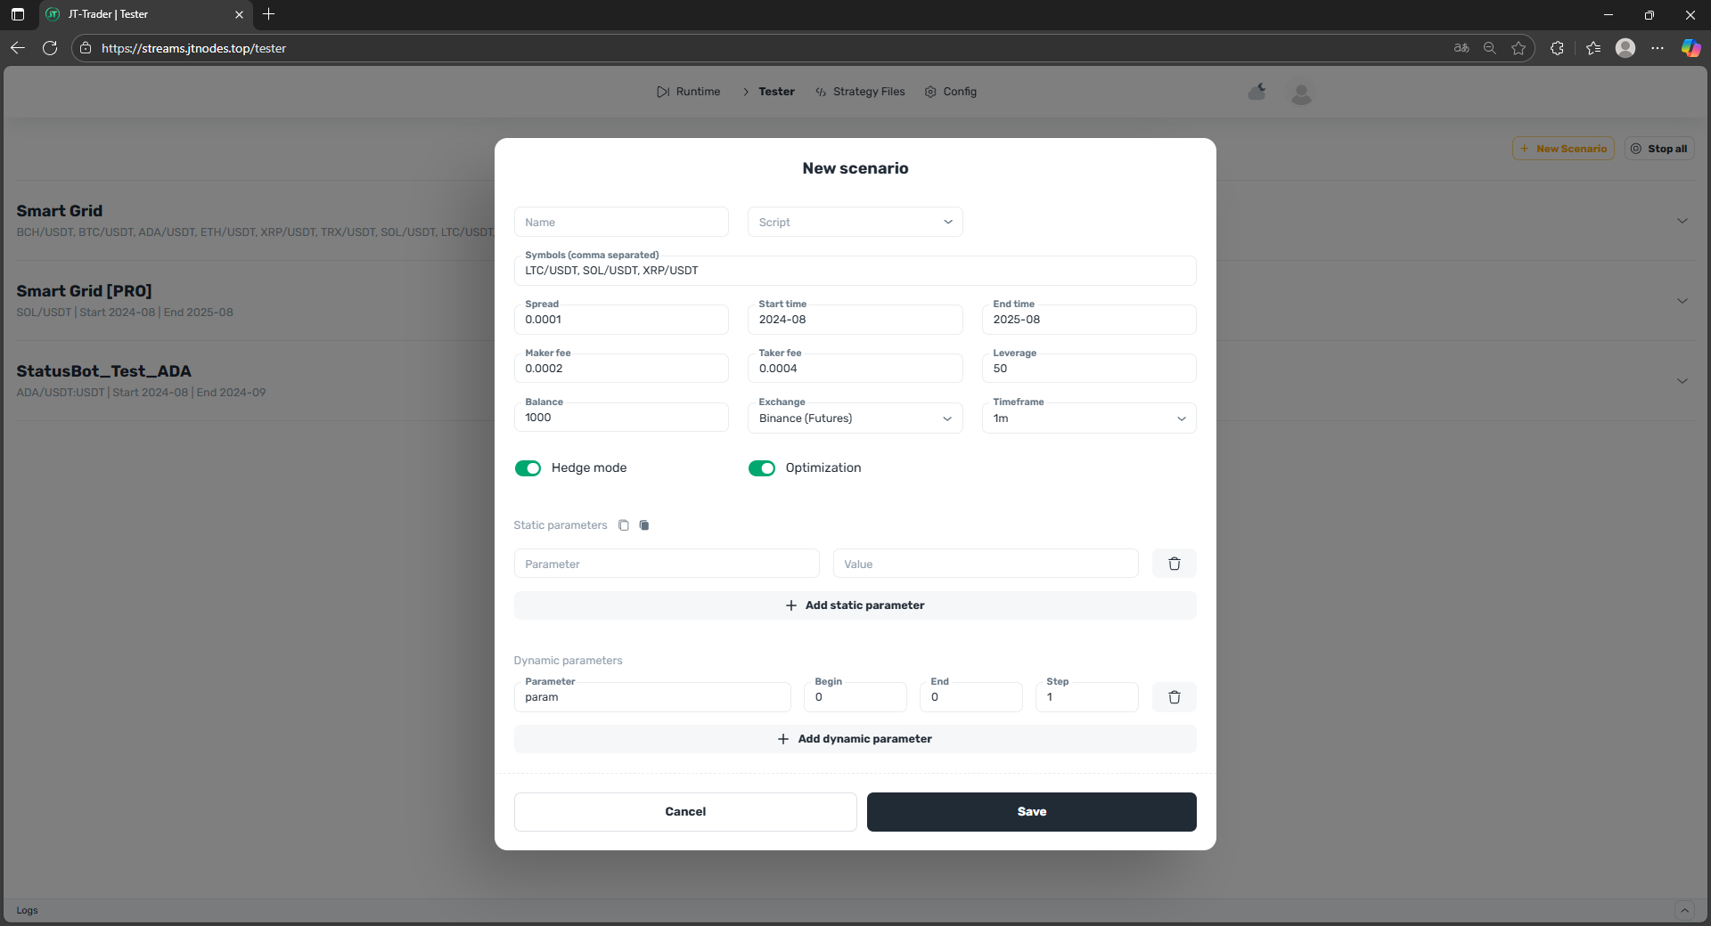The width and height of the screenshot is (1711, 926).
Task: Toggle dark mode moon icon
Action: click(x=1257, y=92)
